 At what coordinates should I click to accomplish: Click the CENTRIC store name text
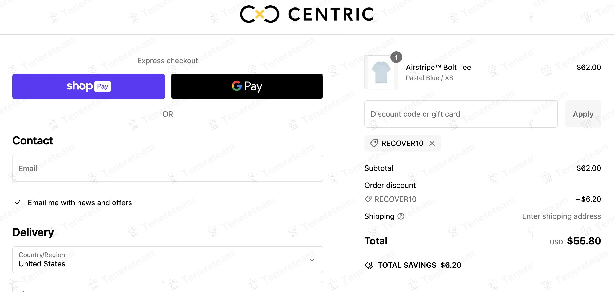point(331,14)
